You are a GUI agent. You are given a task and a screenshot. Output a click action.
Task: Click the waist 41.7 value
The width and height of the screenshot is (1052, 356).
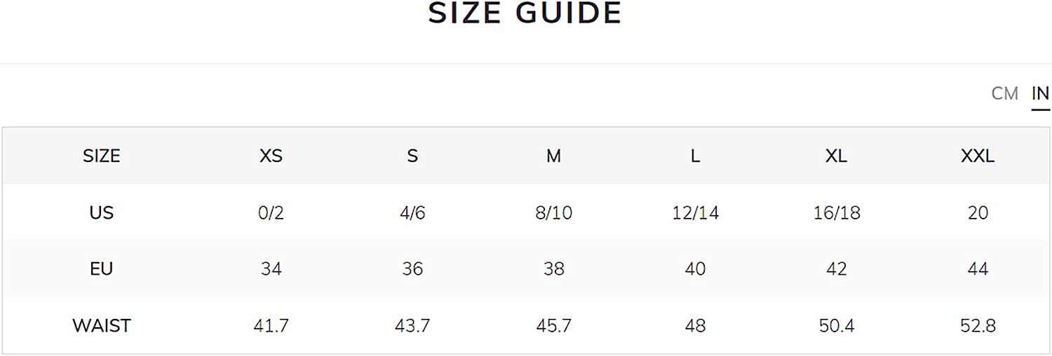271,326
